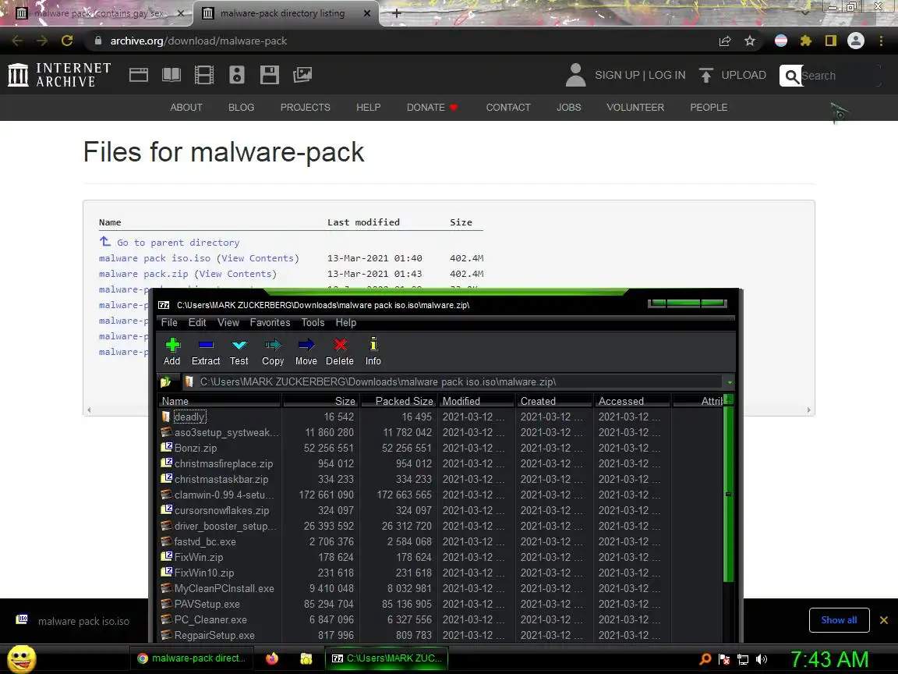Open Internet Archive audio speaker icon

[236, 75]
